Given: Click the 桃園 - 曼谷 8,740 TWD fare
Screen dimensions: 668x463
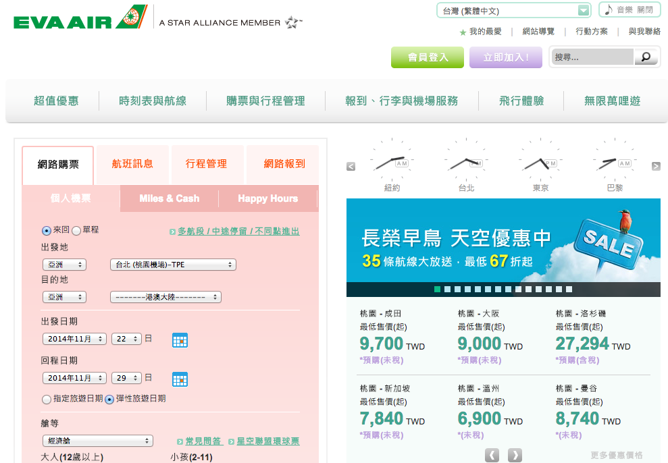Looking at the screenshot, I should pyautogui.click(x=588, y=412).
